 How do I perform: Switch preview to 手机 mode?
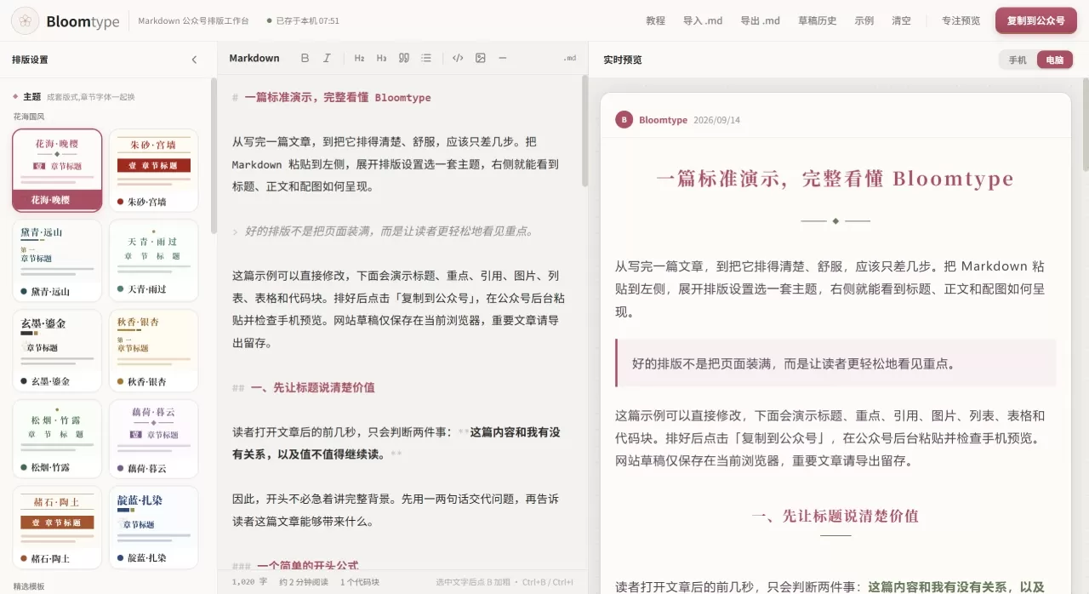click(x=1018, y=60)
